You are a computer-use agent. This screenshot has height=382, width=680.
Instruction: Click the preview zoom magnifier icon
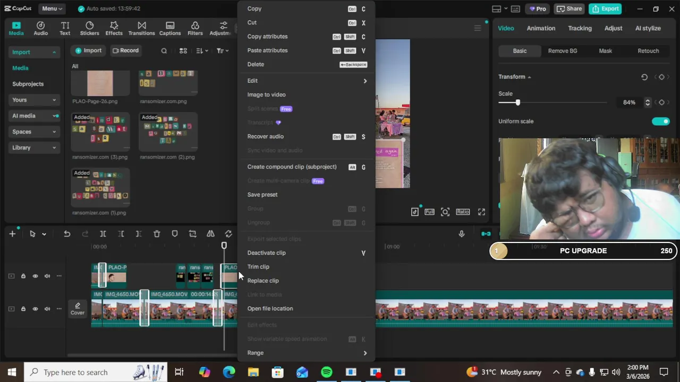[445, 212]
